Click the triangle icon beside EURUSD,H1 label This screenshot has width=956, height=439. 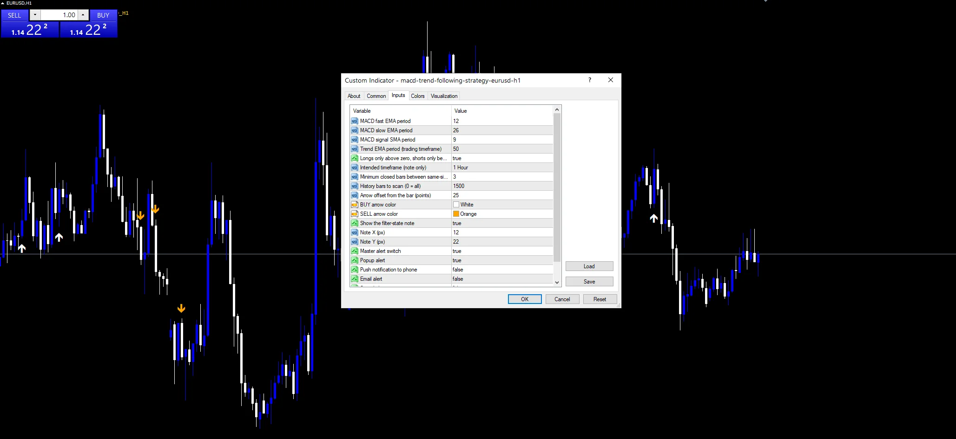pyautogui.click(x=3, y=3)
